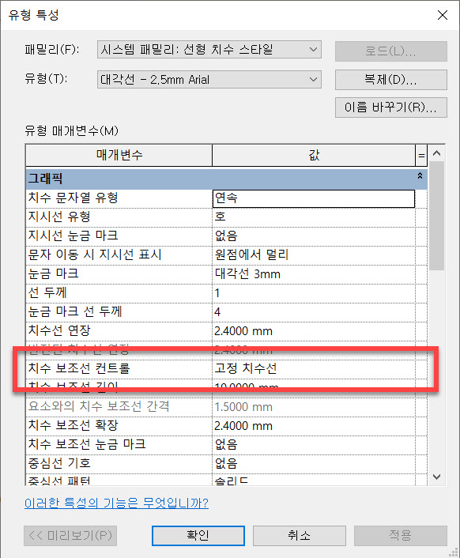460x558 pixels.
Task: Click the 복제(D)... button
Action: coord(391,80)
